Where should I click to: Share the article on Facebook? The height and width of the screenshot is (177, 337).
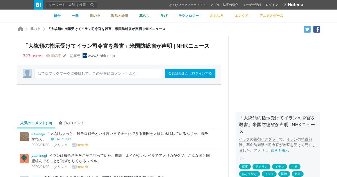pos(317,29)
